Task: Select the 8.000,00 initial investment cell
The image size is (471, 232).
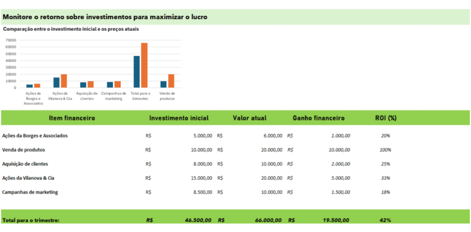Action: coord(178,164)
